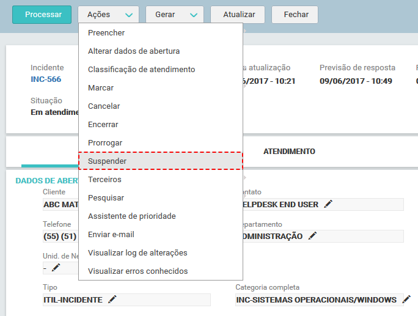Click Suspender in the actions menu
Viewport: 418px width, 316px height.
tap(161, 161)
